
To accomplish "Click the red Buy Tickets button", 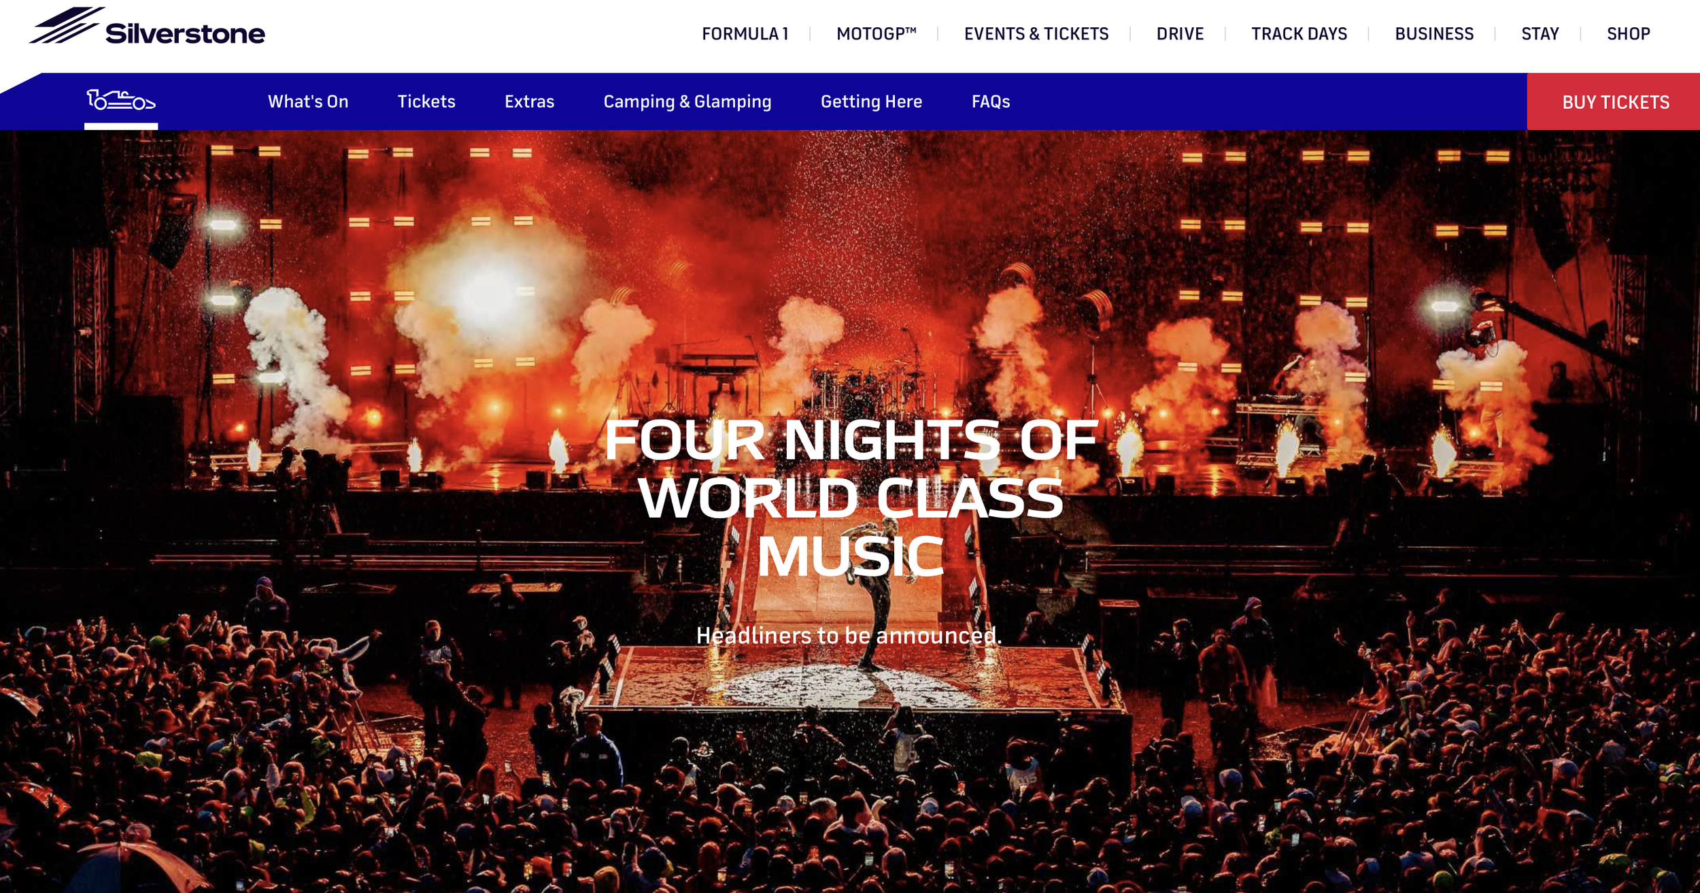I will (1614, 101).
